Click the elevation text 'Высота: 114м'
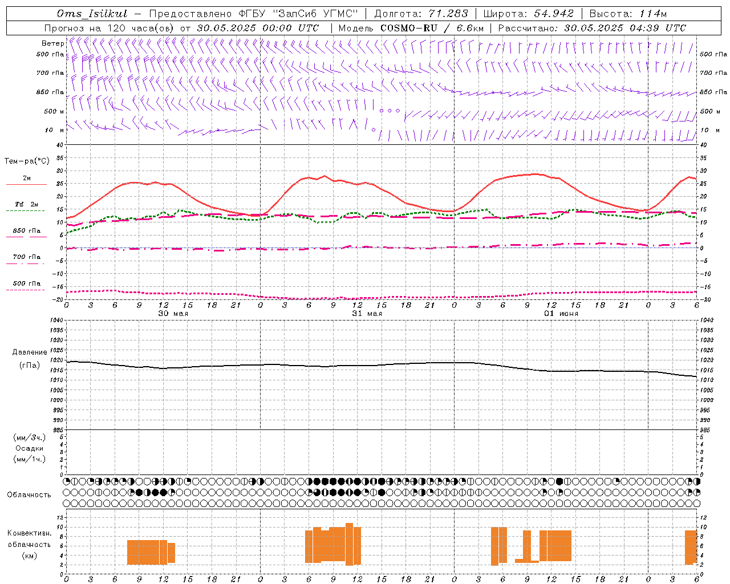 (628, 14)
